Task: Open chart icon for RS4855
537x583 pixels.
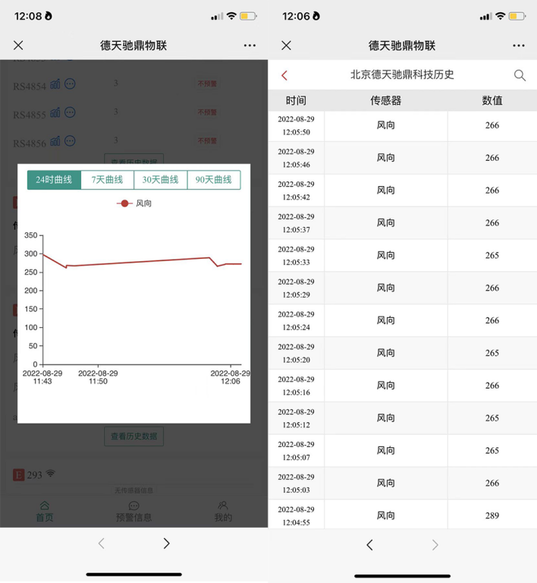Action: tap(55, 112)
